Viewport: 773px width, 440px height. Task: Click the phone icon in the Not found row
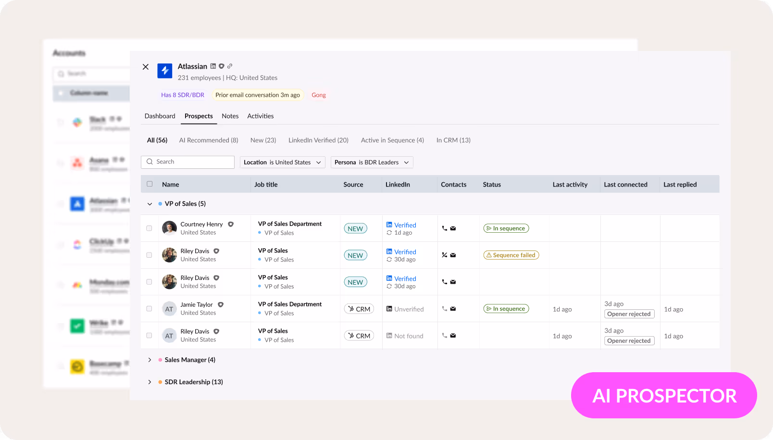[x=445, y=336]
